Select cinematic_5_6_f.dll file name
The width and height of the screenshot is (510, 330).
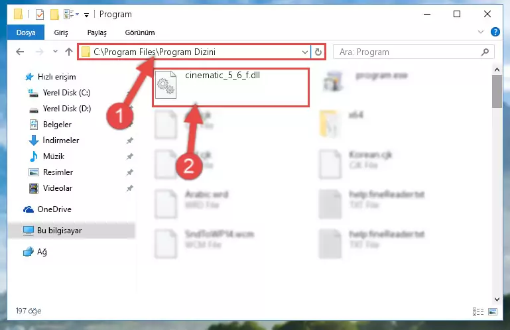click(x=222, y=76)
